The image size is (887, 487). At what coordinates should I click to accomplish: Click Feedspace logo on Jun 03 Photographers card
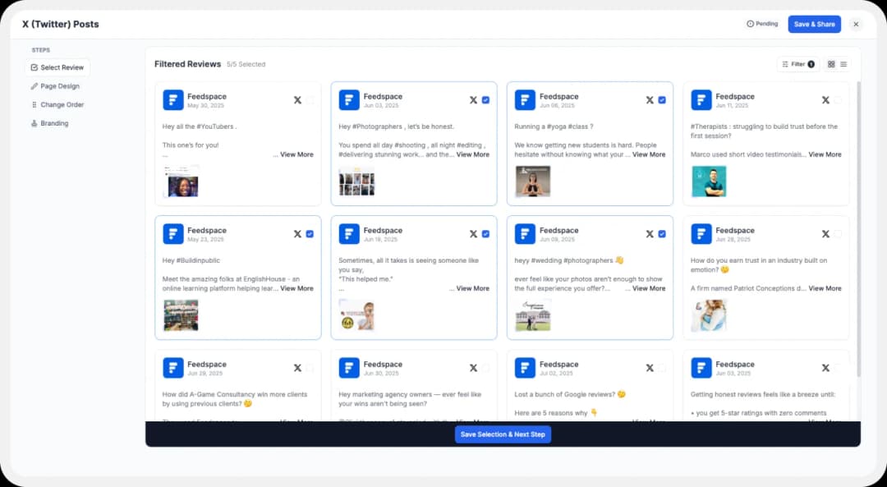pos(349,100)
